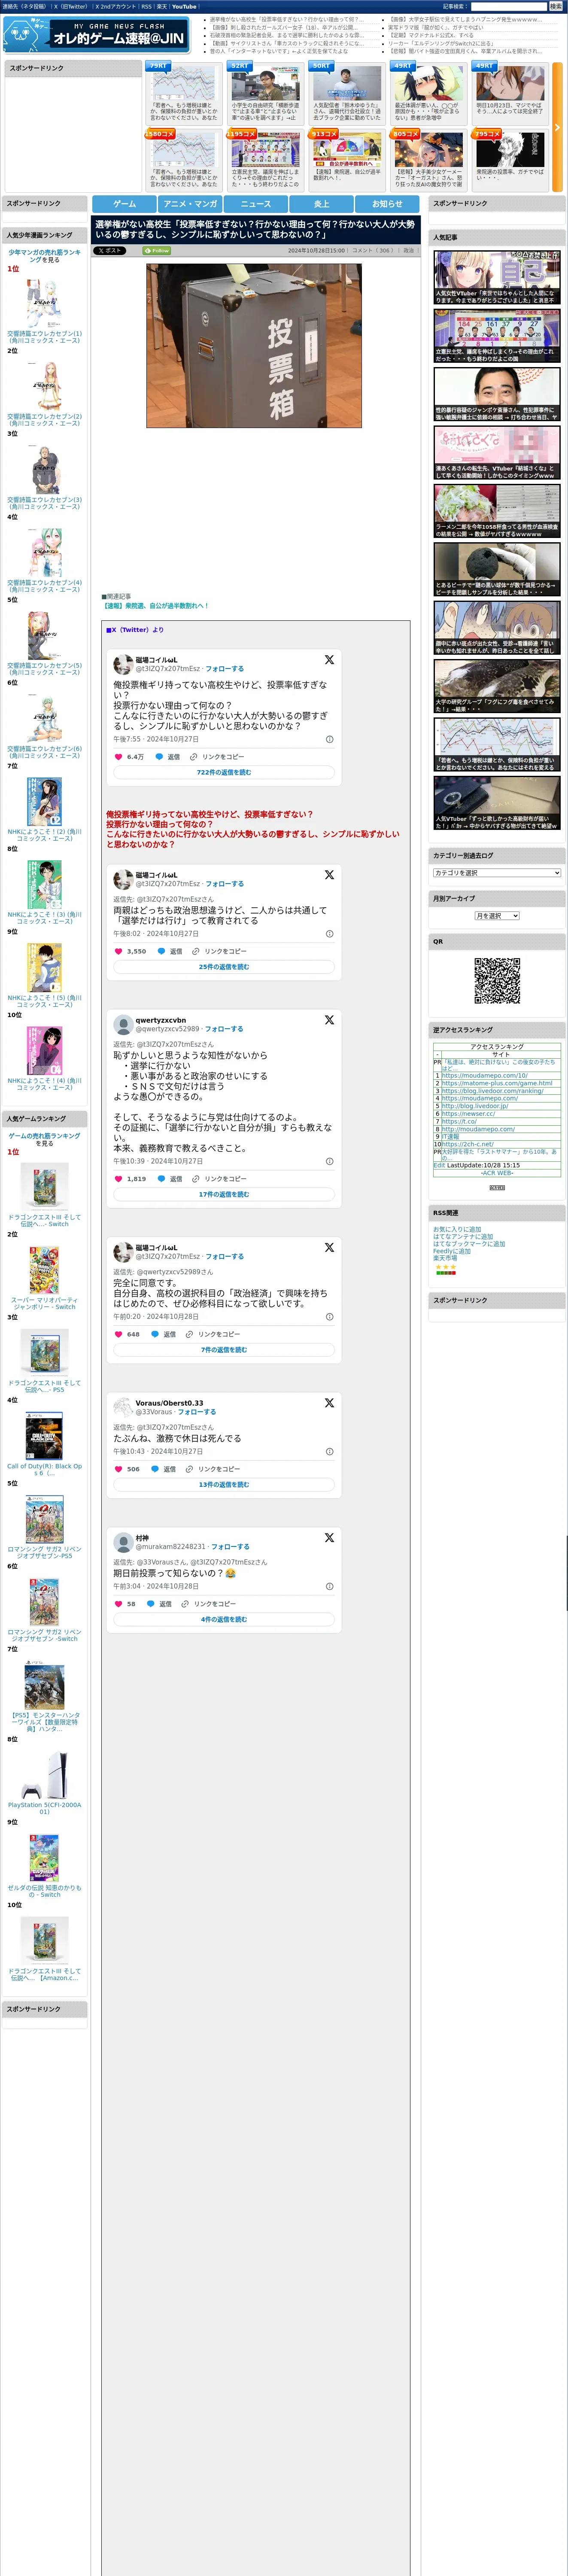
Task: Click the X ポスト share button
Action: [109, 251]
